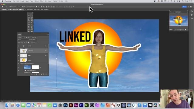Create new adjustment layer icon
Screen dimensions: 194x109
[39, 74]
